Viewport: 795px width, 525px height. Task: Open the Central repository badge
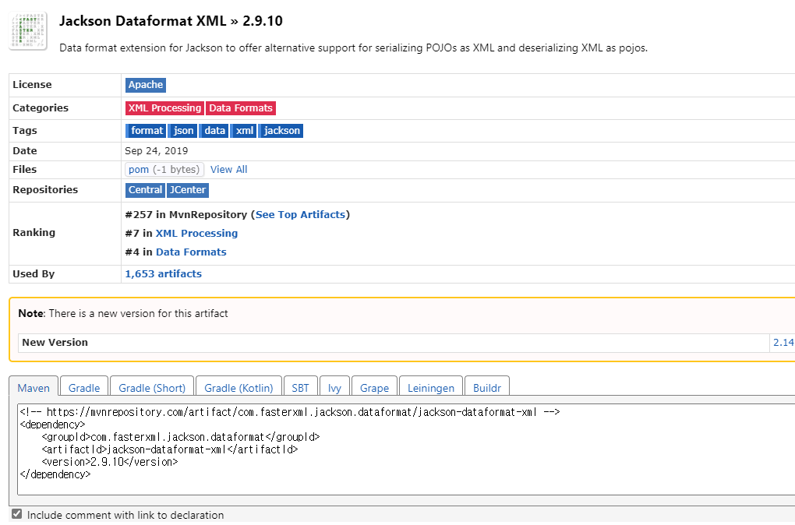point(145,190)
